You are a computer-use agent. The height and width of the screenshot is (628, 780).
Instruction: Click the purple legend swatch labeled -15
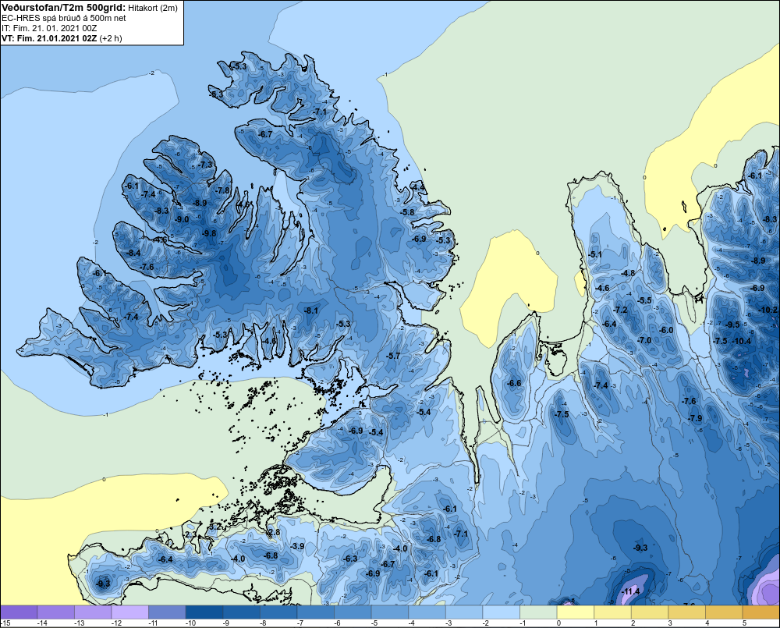tap(19, 612)
